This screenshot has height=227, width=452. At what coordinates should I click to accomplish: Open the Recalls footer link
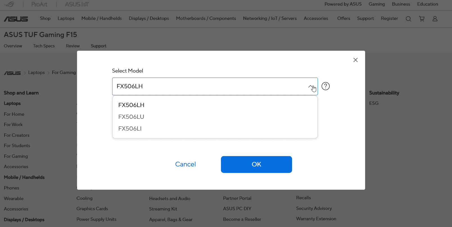tap(304, 198)
